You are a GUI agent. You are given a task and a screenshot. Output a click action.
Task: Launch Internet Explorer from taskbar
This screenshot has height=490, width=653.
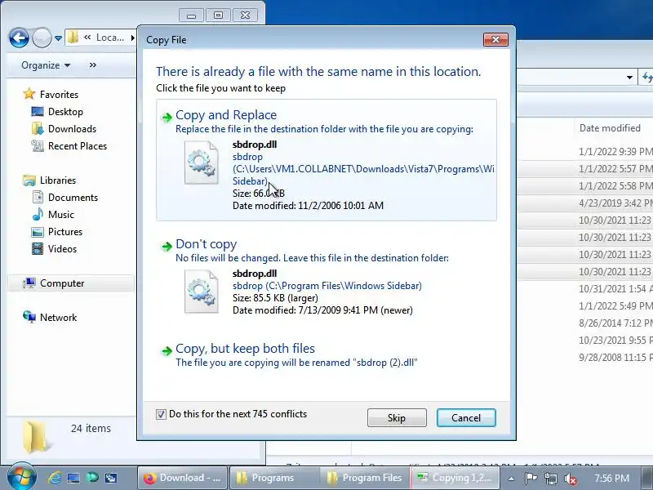[x=55, y=478]
